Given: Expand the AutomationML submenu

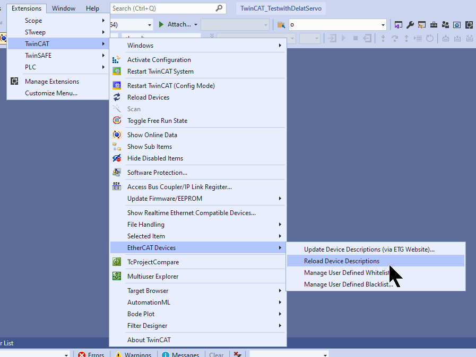Looking at the screenshot, I should 197,302.
